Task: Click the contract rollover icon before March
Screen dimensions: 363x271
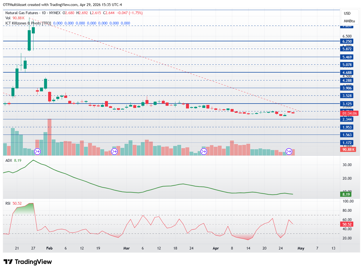Action: (114, 151)
